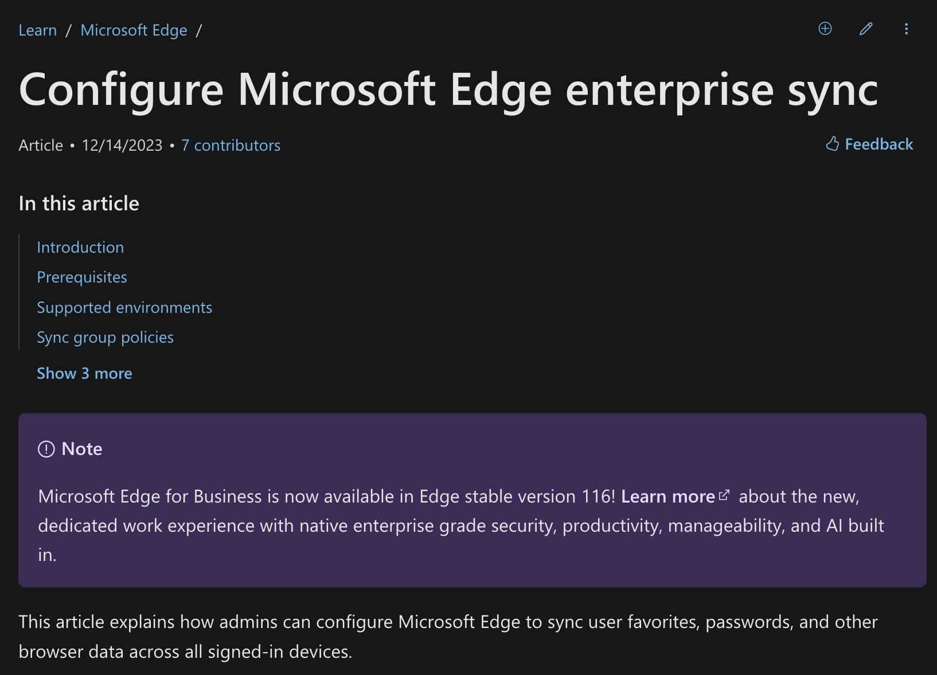Click the external link icon after Learn more
This screenshot has width=937, height=675.
724,495
